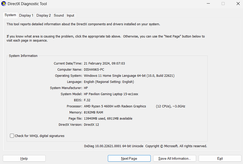
Task: Switch to the Display 2 tab
Action: click(x=43, y=15)
